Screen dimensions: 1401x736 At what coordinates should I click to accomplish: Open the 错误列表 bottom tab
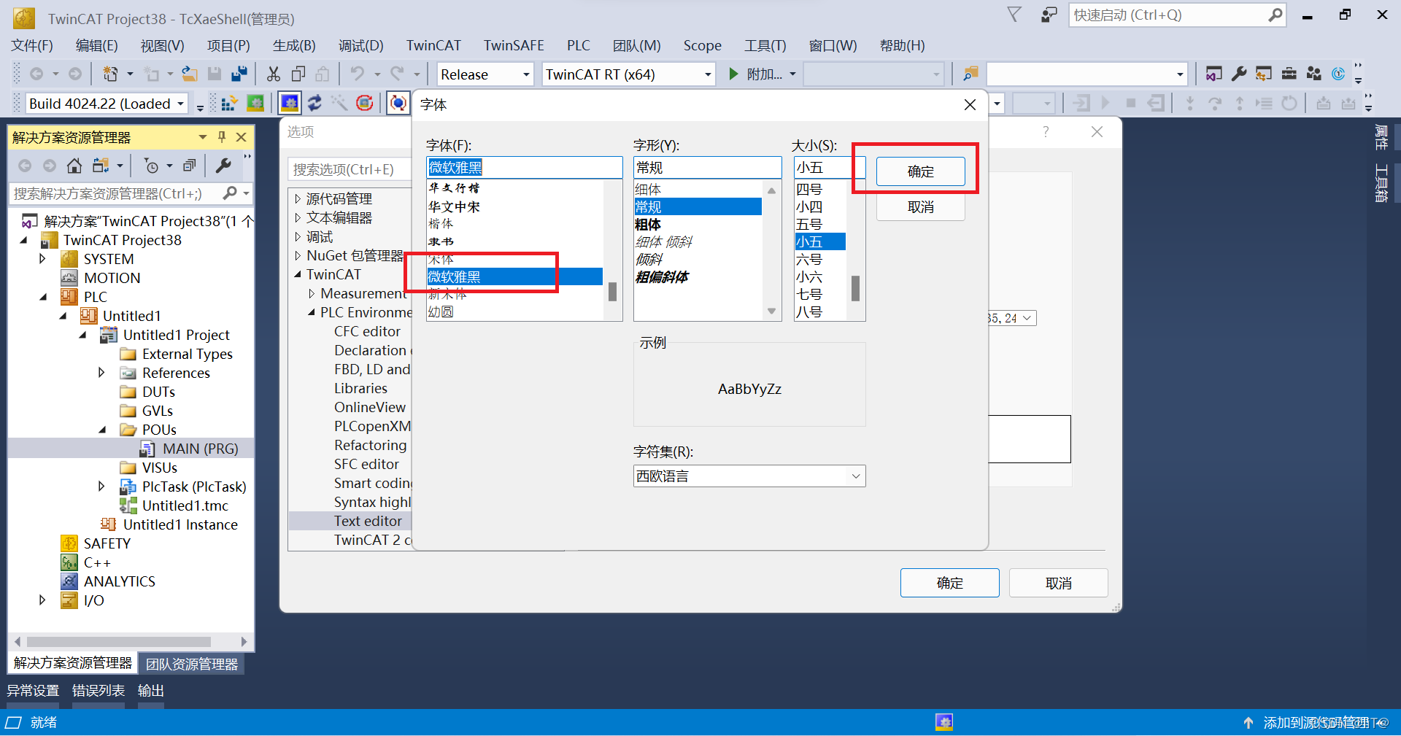[99, 691]
